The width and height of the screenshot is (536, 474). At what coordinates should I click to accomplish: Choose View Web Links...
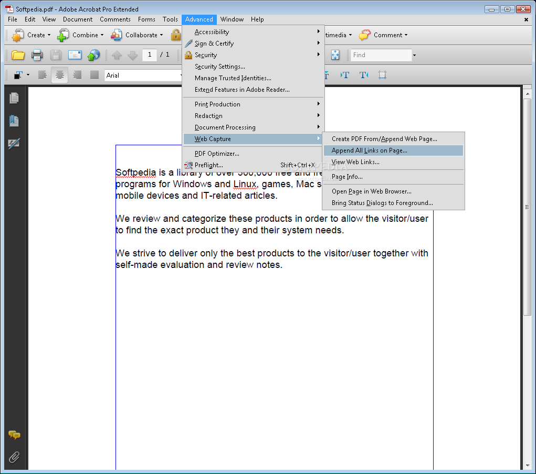393,162
